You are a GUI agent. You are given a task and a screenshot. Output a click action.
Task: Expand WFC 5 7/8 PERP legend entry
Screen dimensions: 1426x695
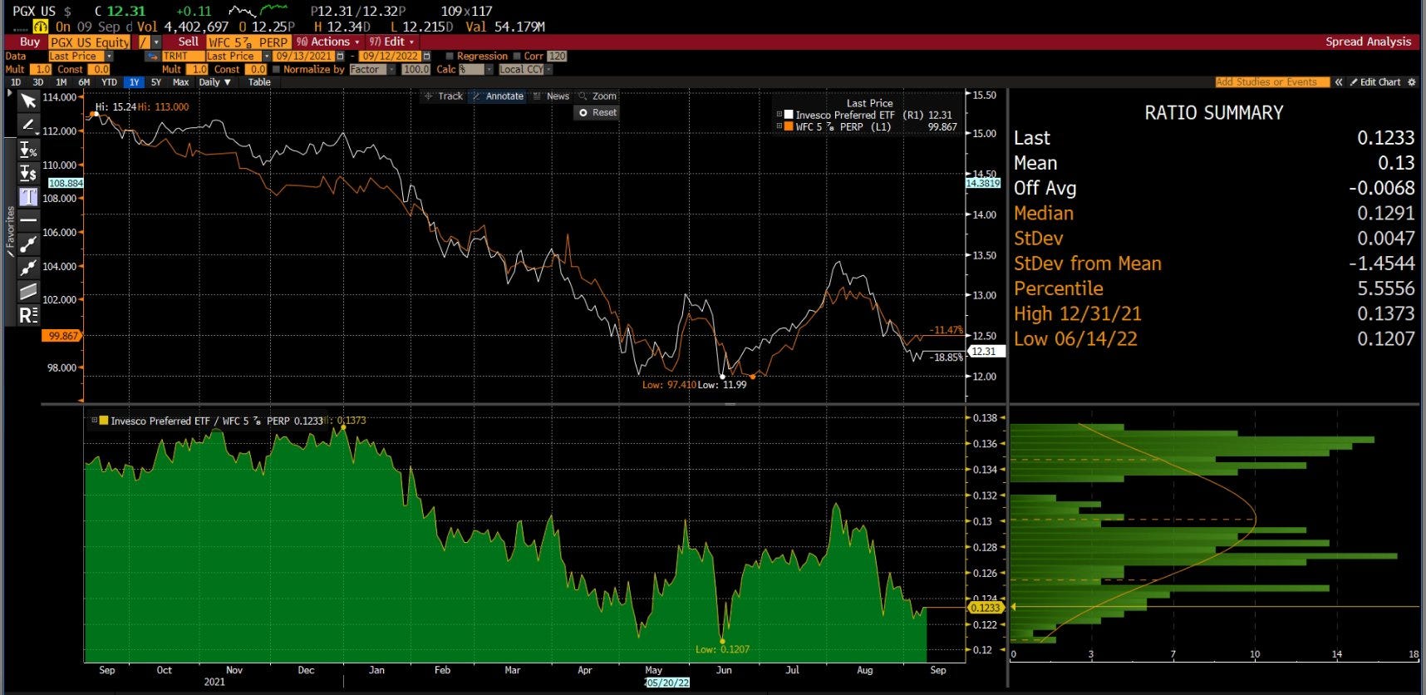click(779, 126)
